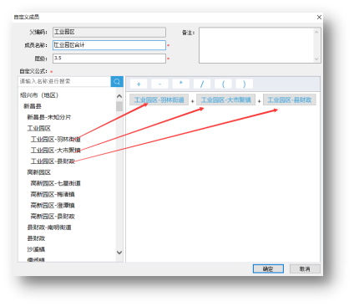Viewport: 354px width, 307px height.
Task: Insert the minus operator
Action: click(159, 84)
